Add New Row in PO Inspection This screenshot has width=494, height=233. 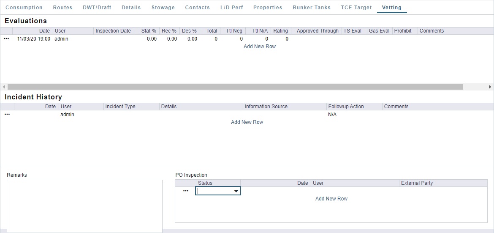331,199
